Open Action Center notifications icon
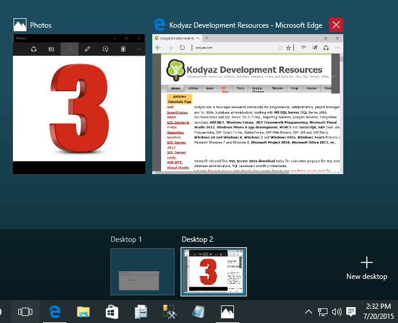The image size is (398, 323). [351, 312]
